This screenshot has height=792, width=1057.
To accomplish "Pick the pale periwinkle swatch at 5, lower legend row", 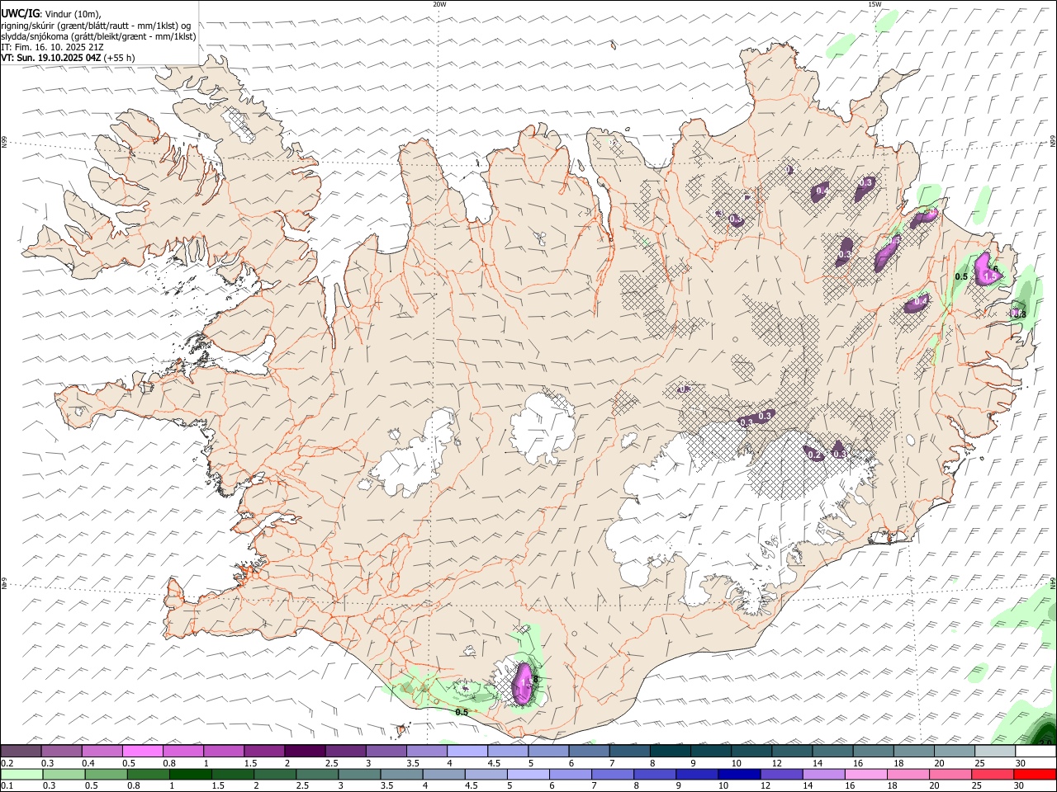I will pyautogui.click(x=528, y=774).
